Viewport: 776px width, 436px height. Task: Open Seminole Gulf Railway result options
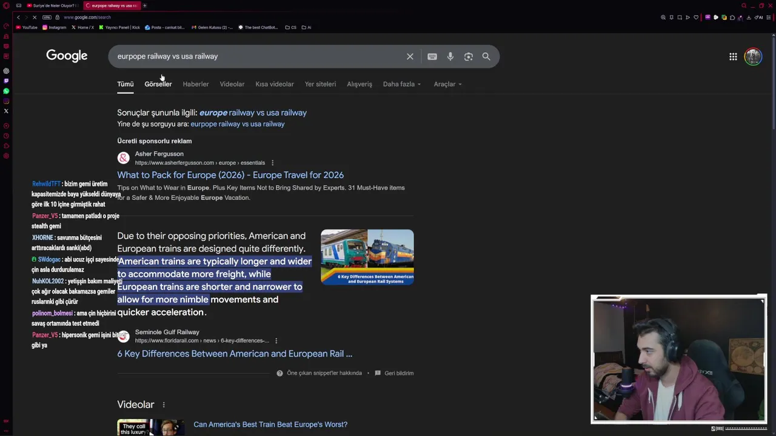[276, 341]
